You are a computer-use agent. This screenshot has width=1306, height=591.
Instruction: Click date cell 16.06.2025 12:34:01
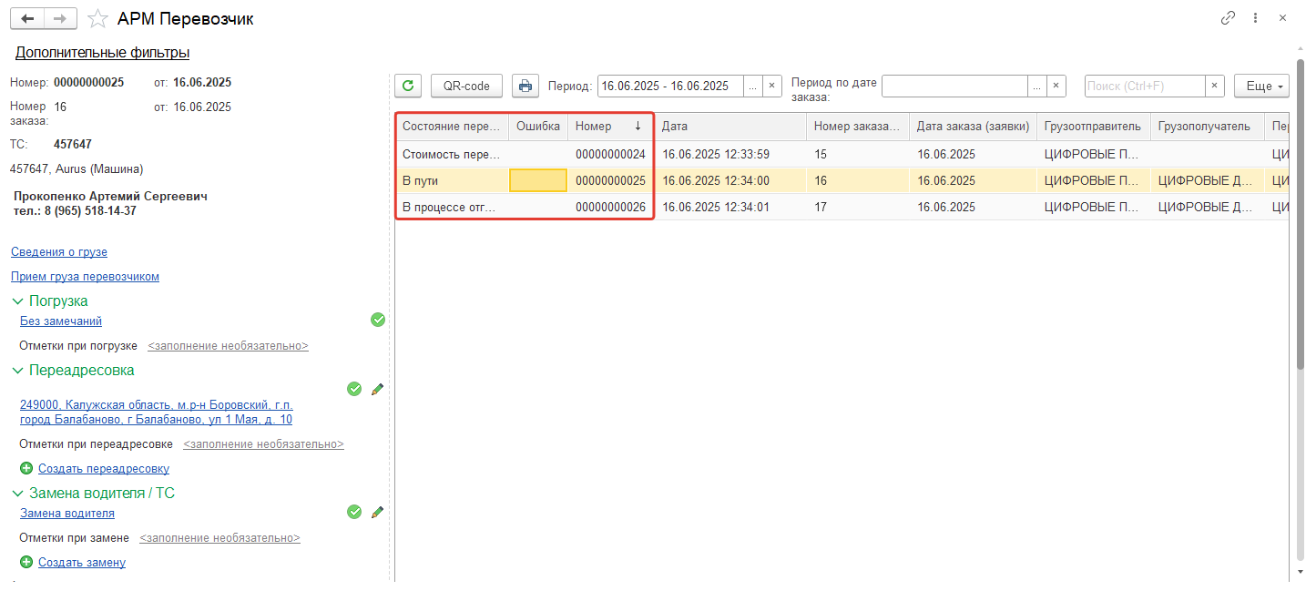click(x=730, y=207)
